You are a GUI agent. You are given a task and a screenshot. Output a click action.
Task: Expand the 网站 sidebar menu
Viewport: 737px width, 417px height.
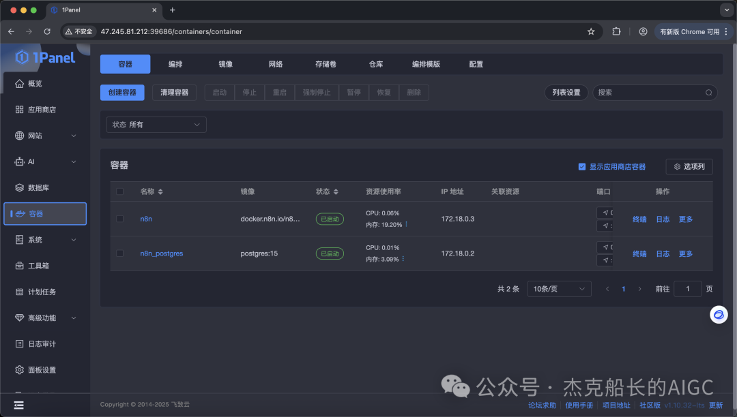pyautogui.click(x=45, y=136)
